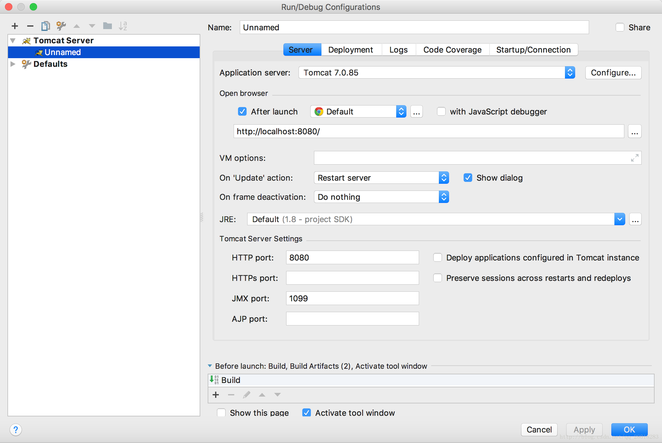Remove the selected configuration with minus icon
Screen dimensions: 662x443
pos(30,26)
